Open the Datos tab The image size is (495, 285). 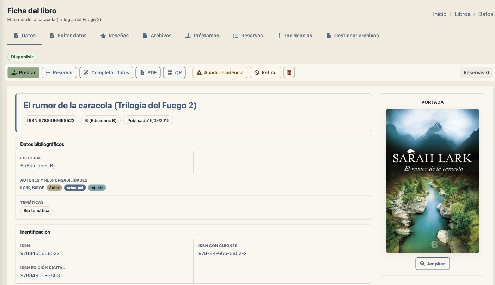25,36
